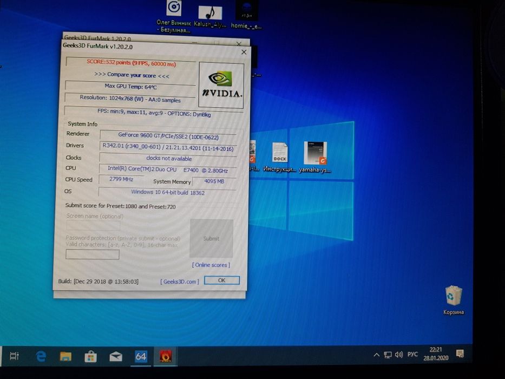Viewport: 505px width, 379px height.
Task: Switch to FurMark taskbar icon
Action: click(x=166, y=356)
